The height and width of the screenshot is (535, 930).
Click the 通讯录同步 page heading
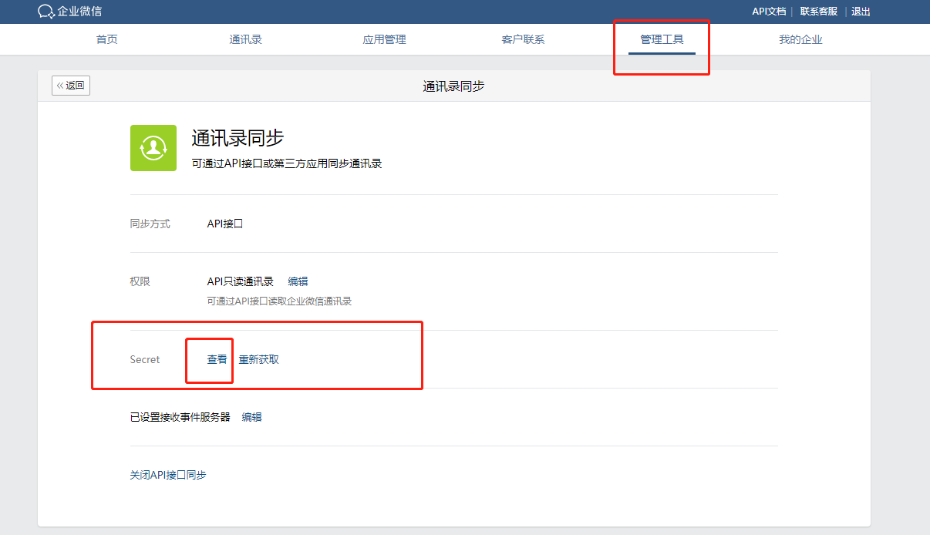[x=238, y=138]
